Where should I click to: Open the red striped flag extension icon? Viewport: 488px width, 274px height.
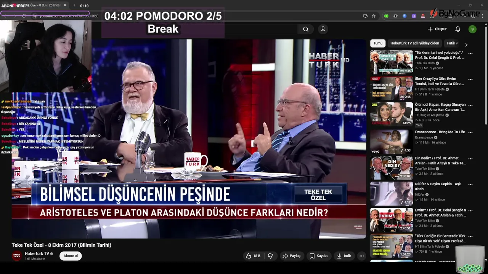click(423, 16)
